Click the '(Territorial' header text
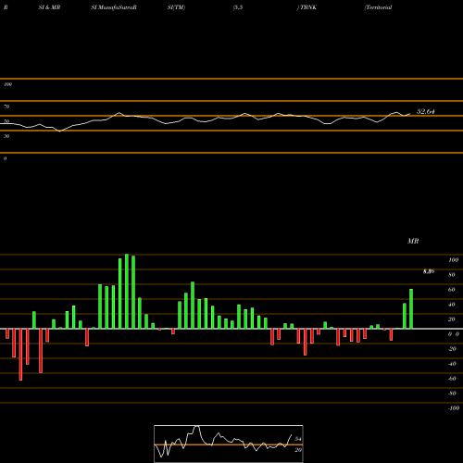The height and width of the screenshot is (463, 463). (378, 7)
